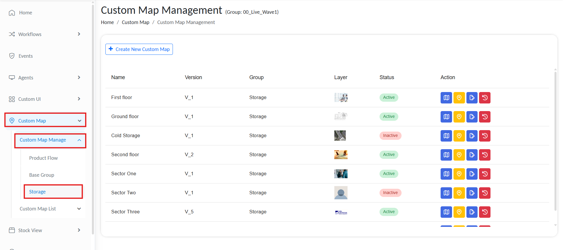Viewport: 563px width, 250px height.
Task: Click Home icon in sidebar
Action: [12, 13]
